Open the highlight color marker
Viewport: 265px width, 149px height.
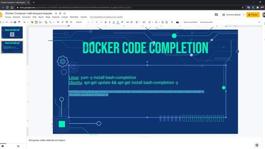[x=122, y=22]
